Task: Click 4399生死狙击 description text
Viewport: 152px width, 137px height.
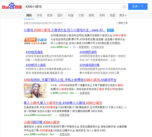Action: click(x=49, y=58)
